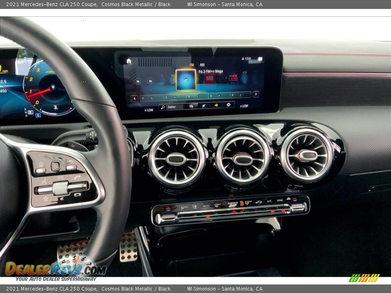391x293 pixels.
Task: Switch to the AM tab
Action: [x=202, y=64]
